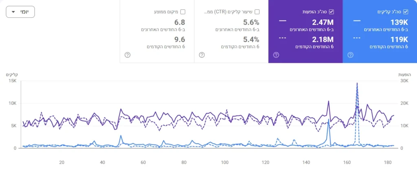Open help icon in total clicks card
Viewport: 417px width, 174px height.
[351, 55]
